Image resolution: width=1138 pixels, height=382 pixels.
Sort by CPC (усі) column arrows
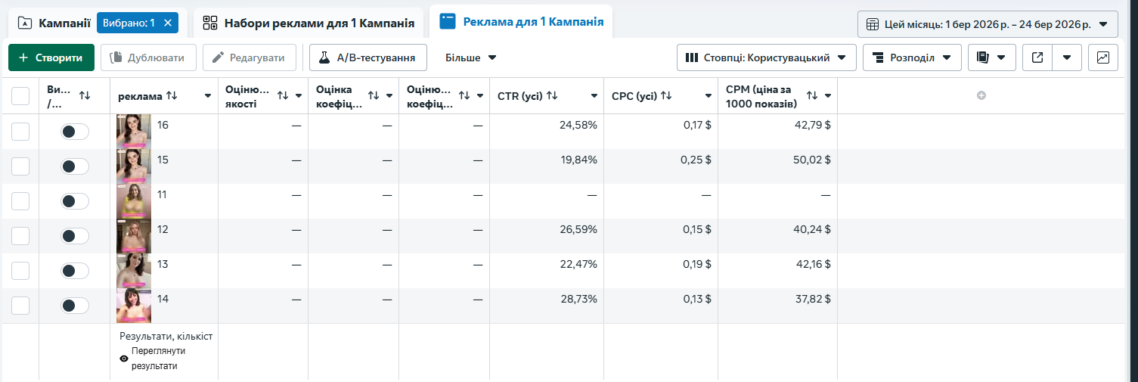[x=666, y=95]
